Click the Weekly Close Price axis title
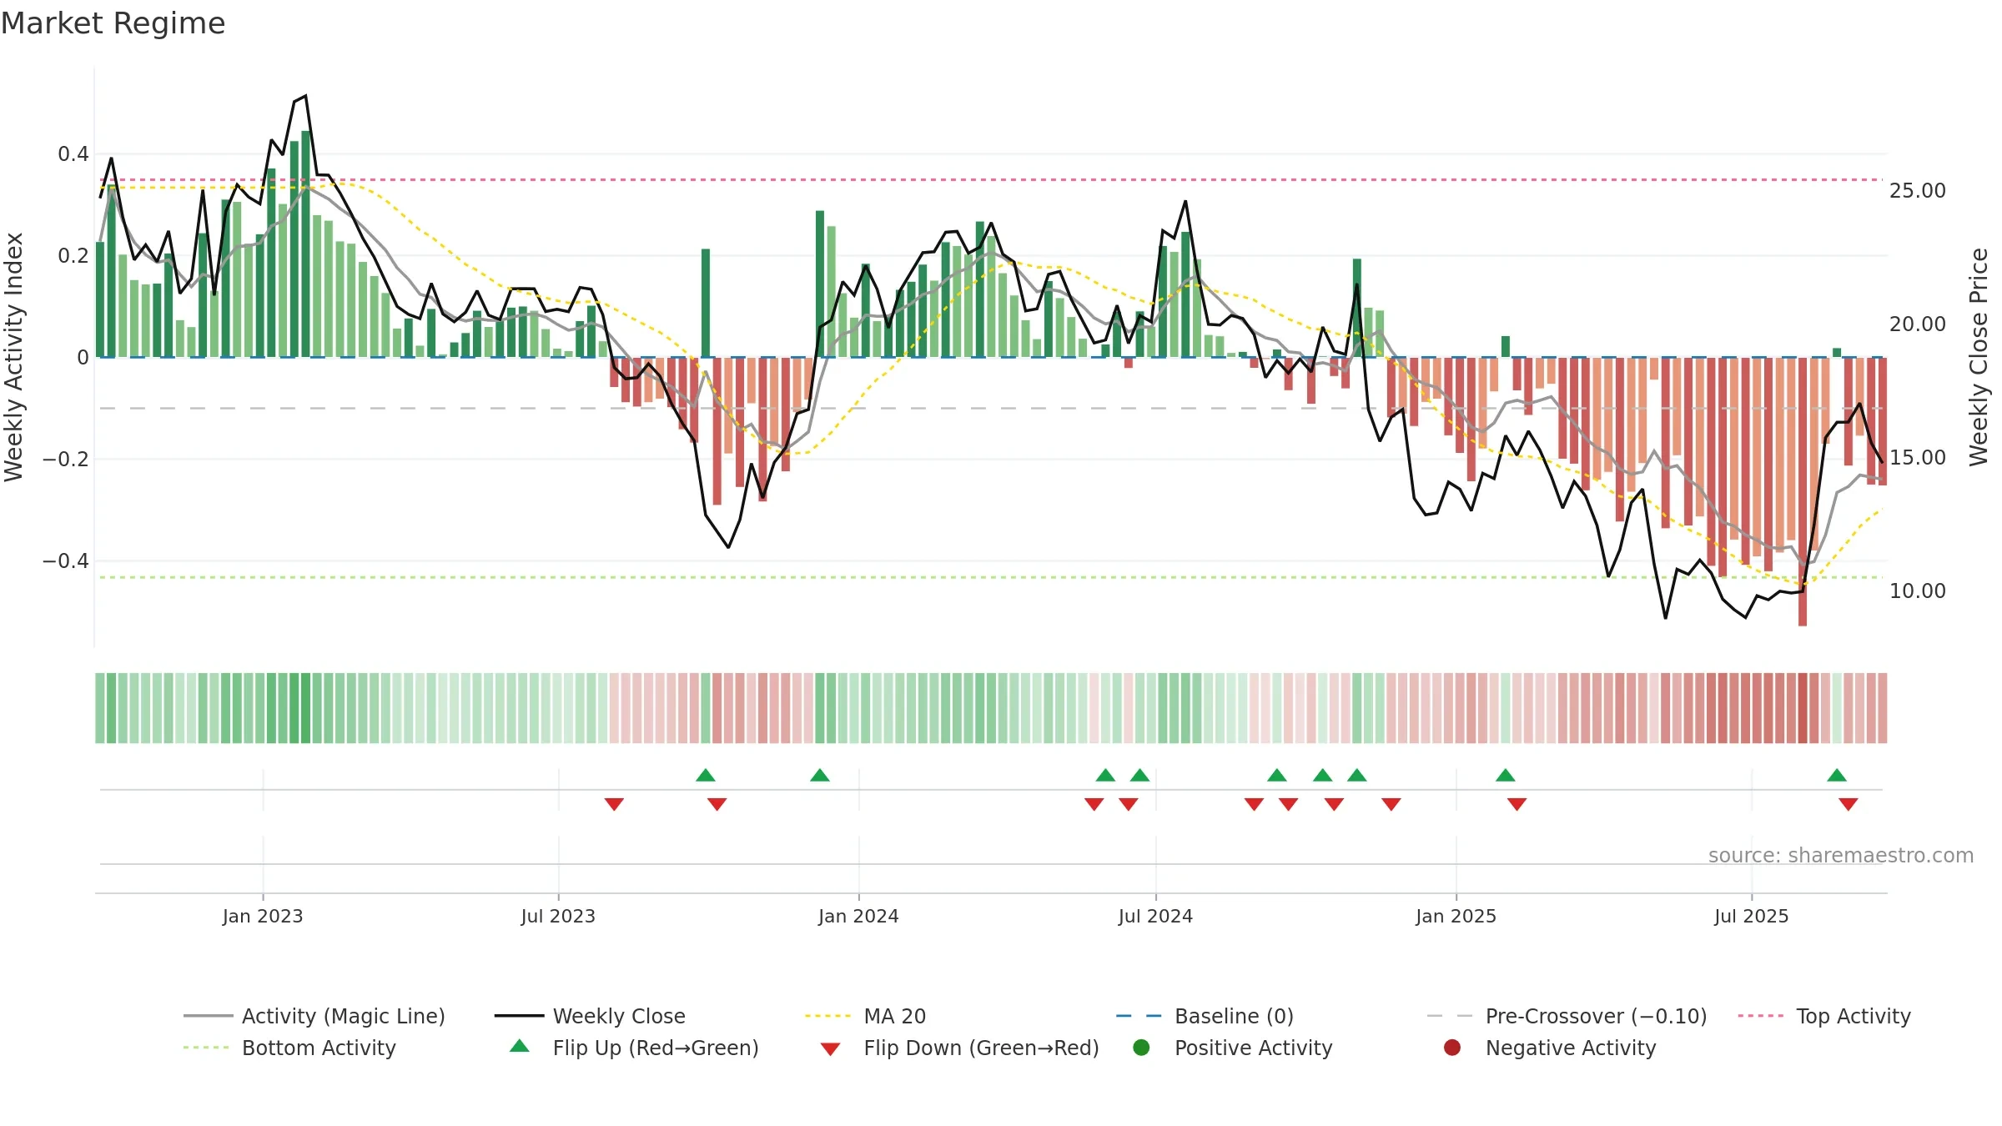The height and width of the screenshot is (1126, 2002). (1978, 357)
